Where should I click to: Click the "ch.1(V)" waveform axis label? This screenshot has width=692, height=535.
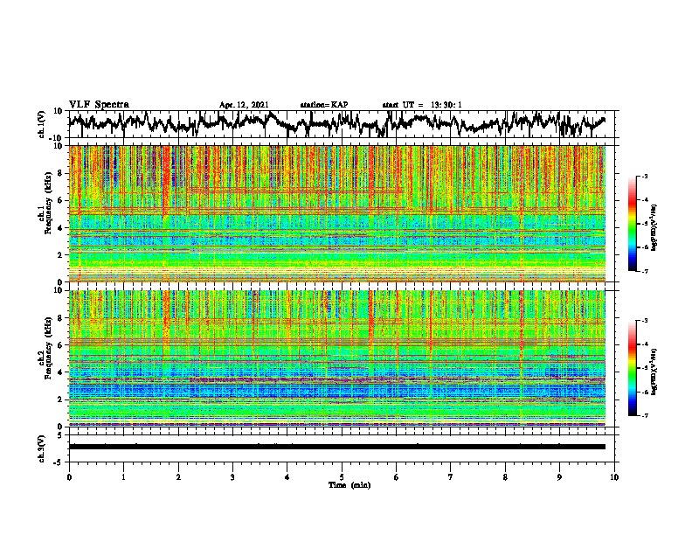click(x=42, y=124)
